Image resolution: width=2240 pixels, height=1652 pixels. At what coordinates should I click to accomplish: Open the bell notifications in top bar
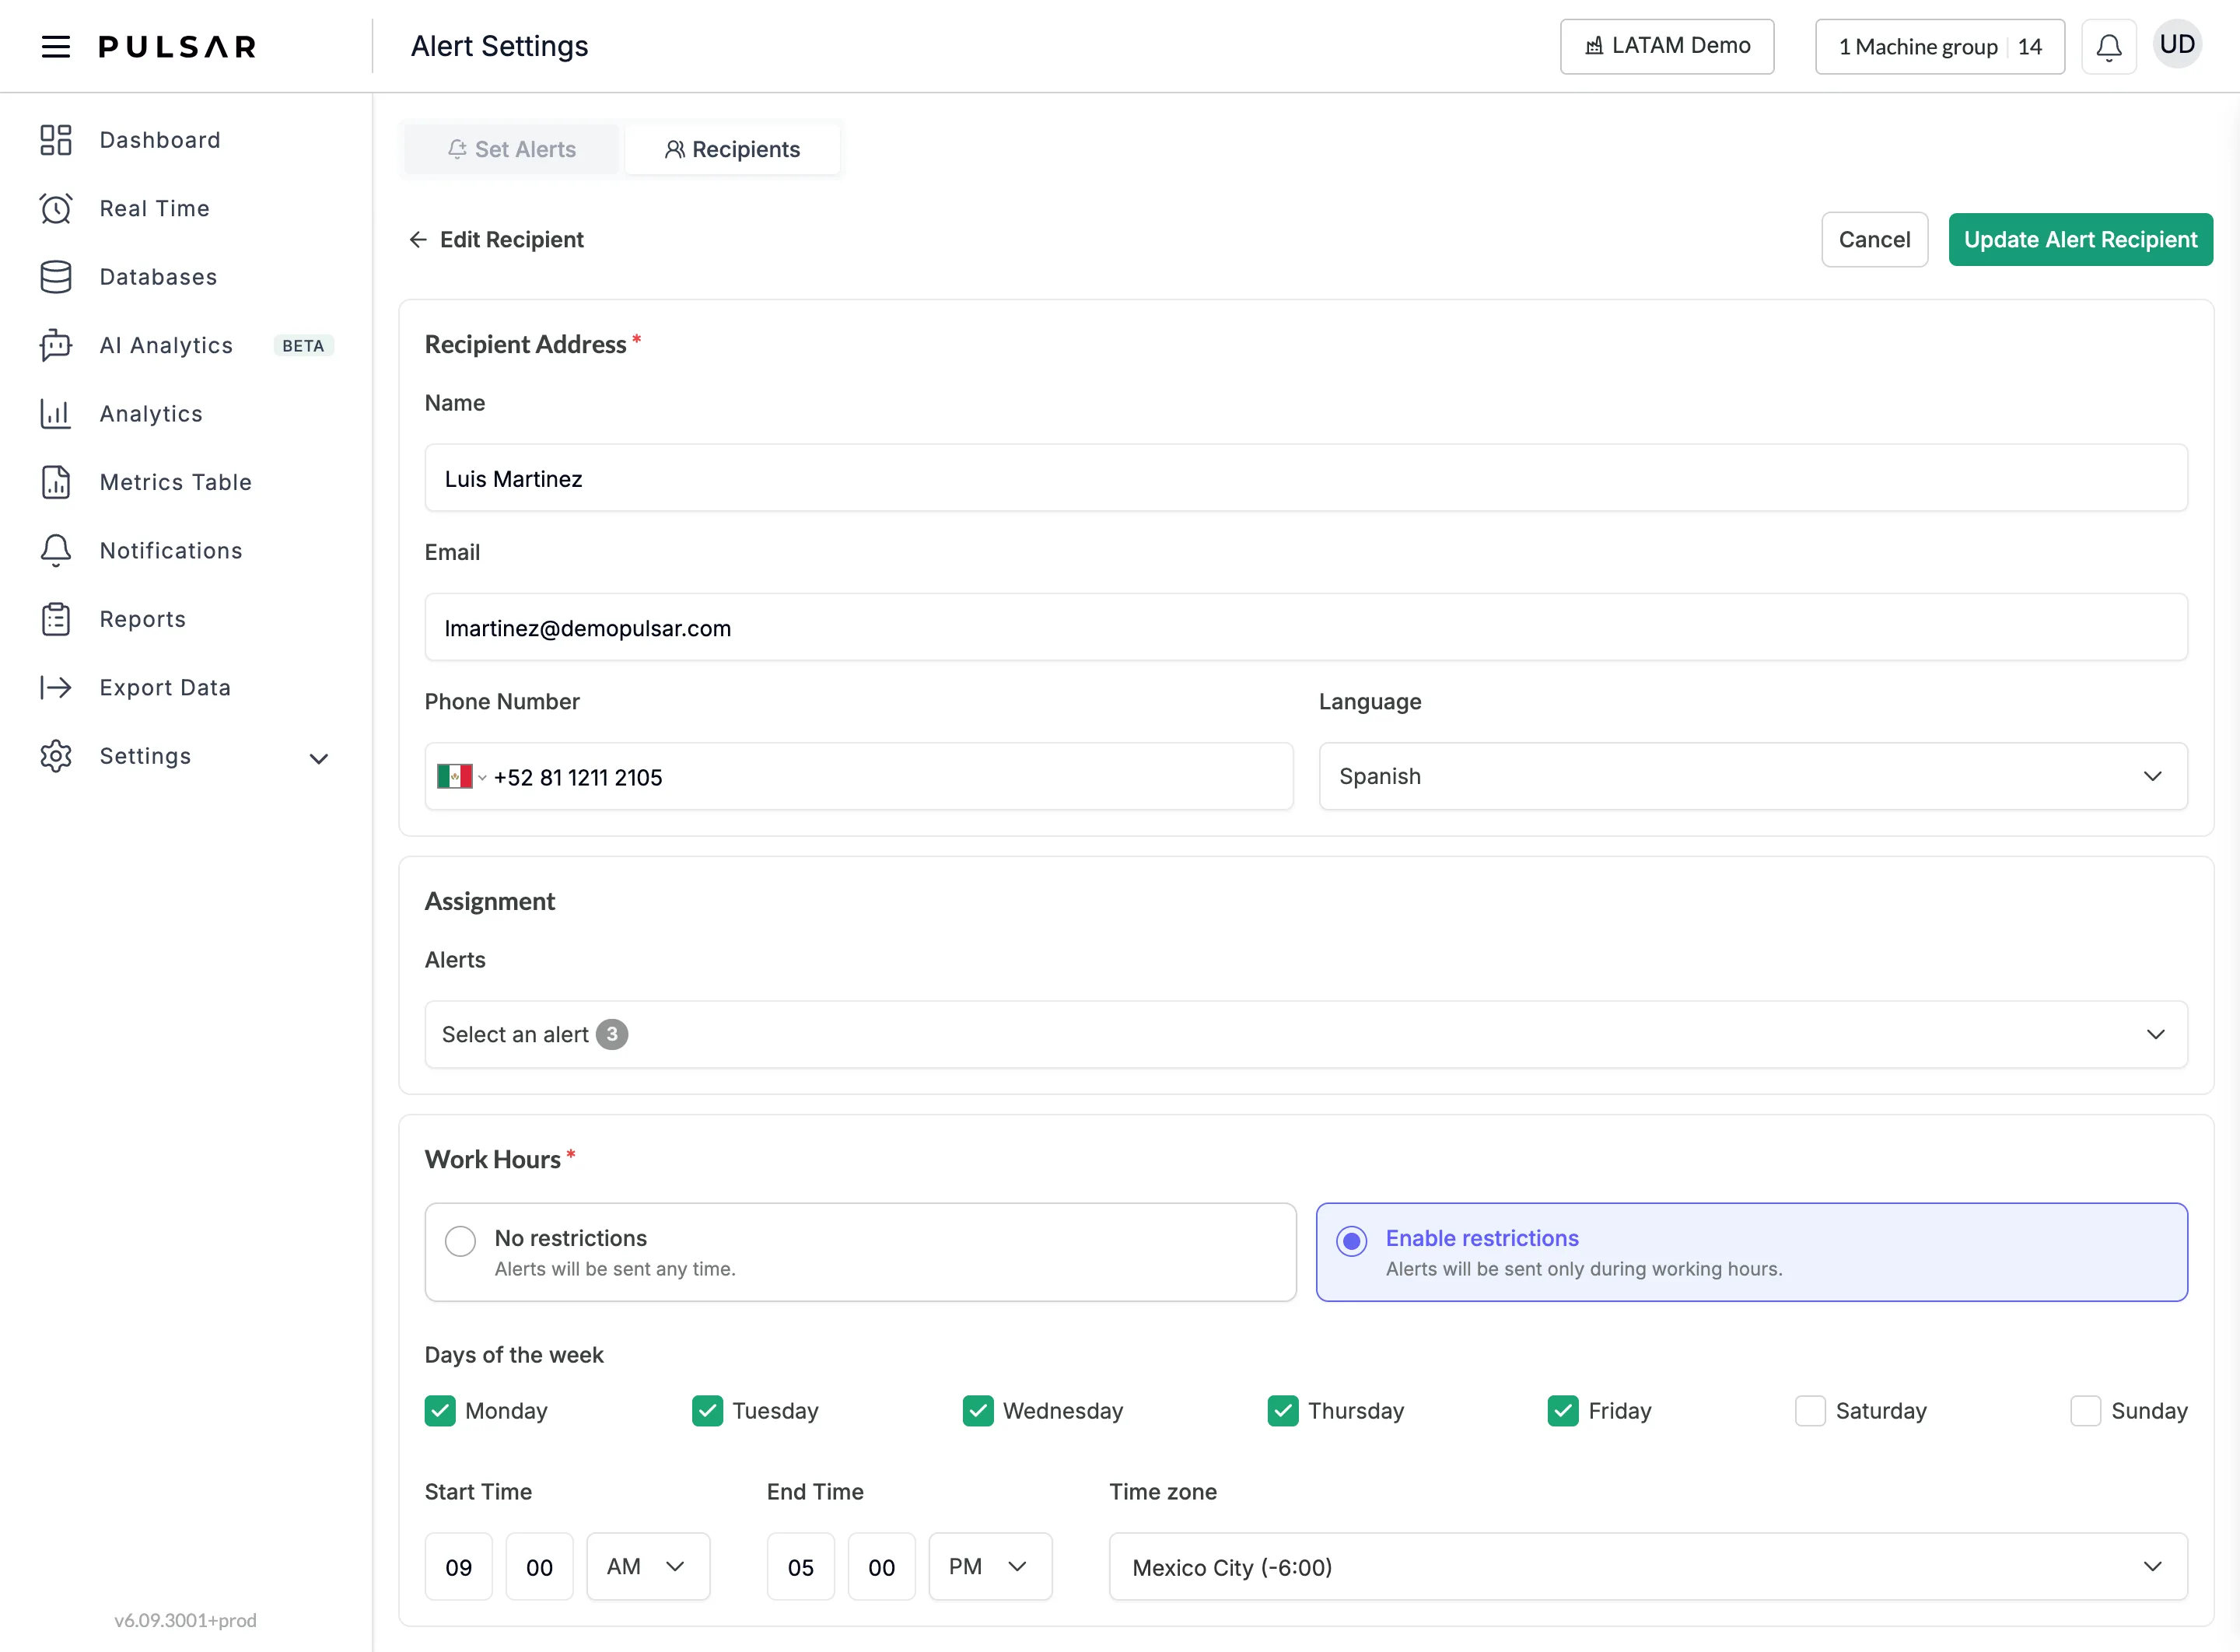pos(2109,46)
